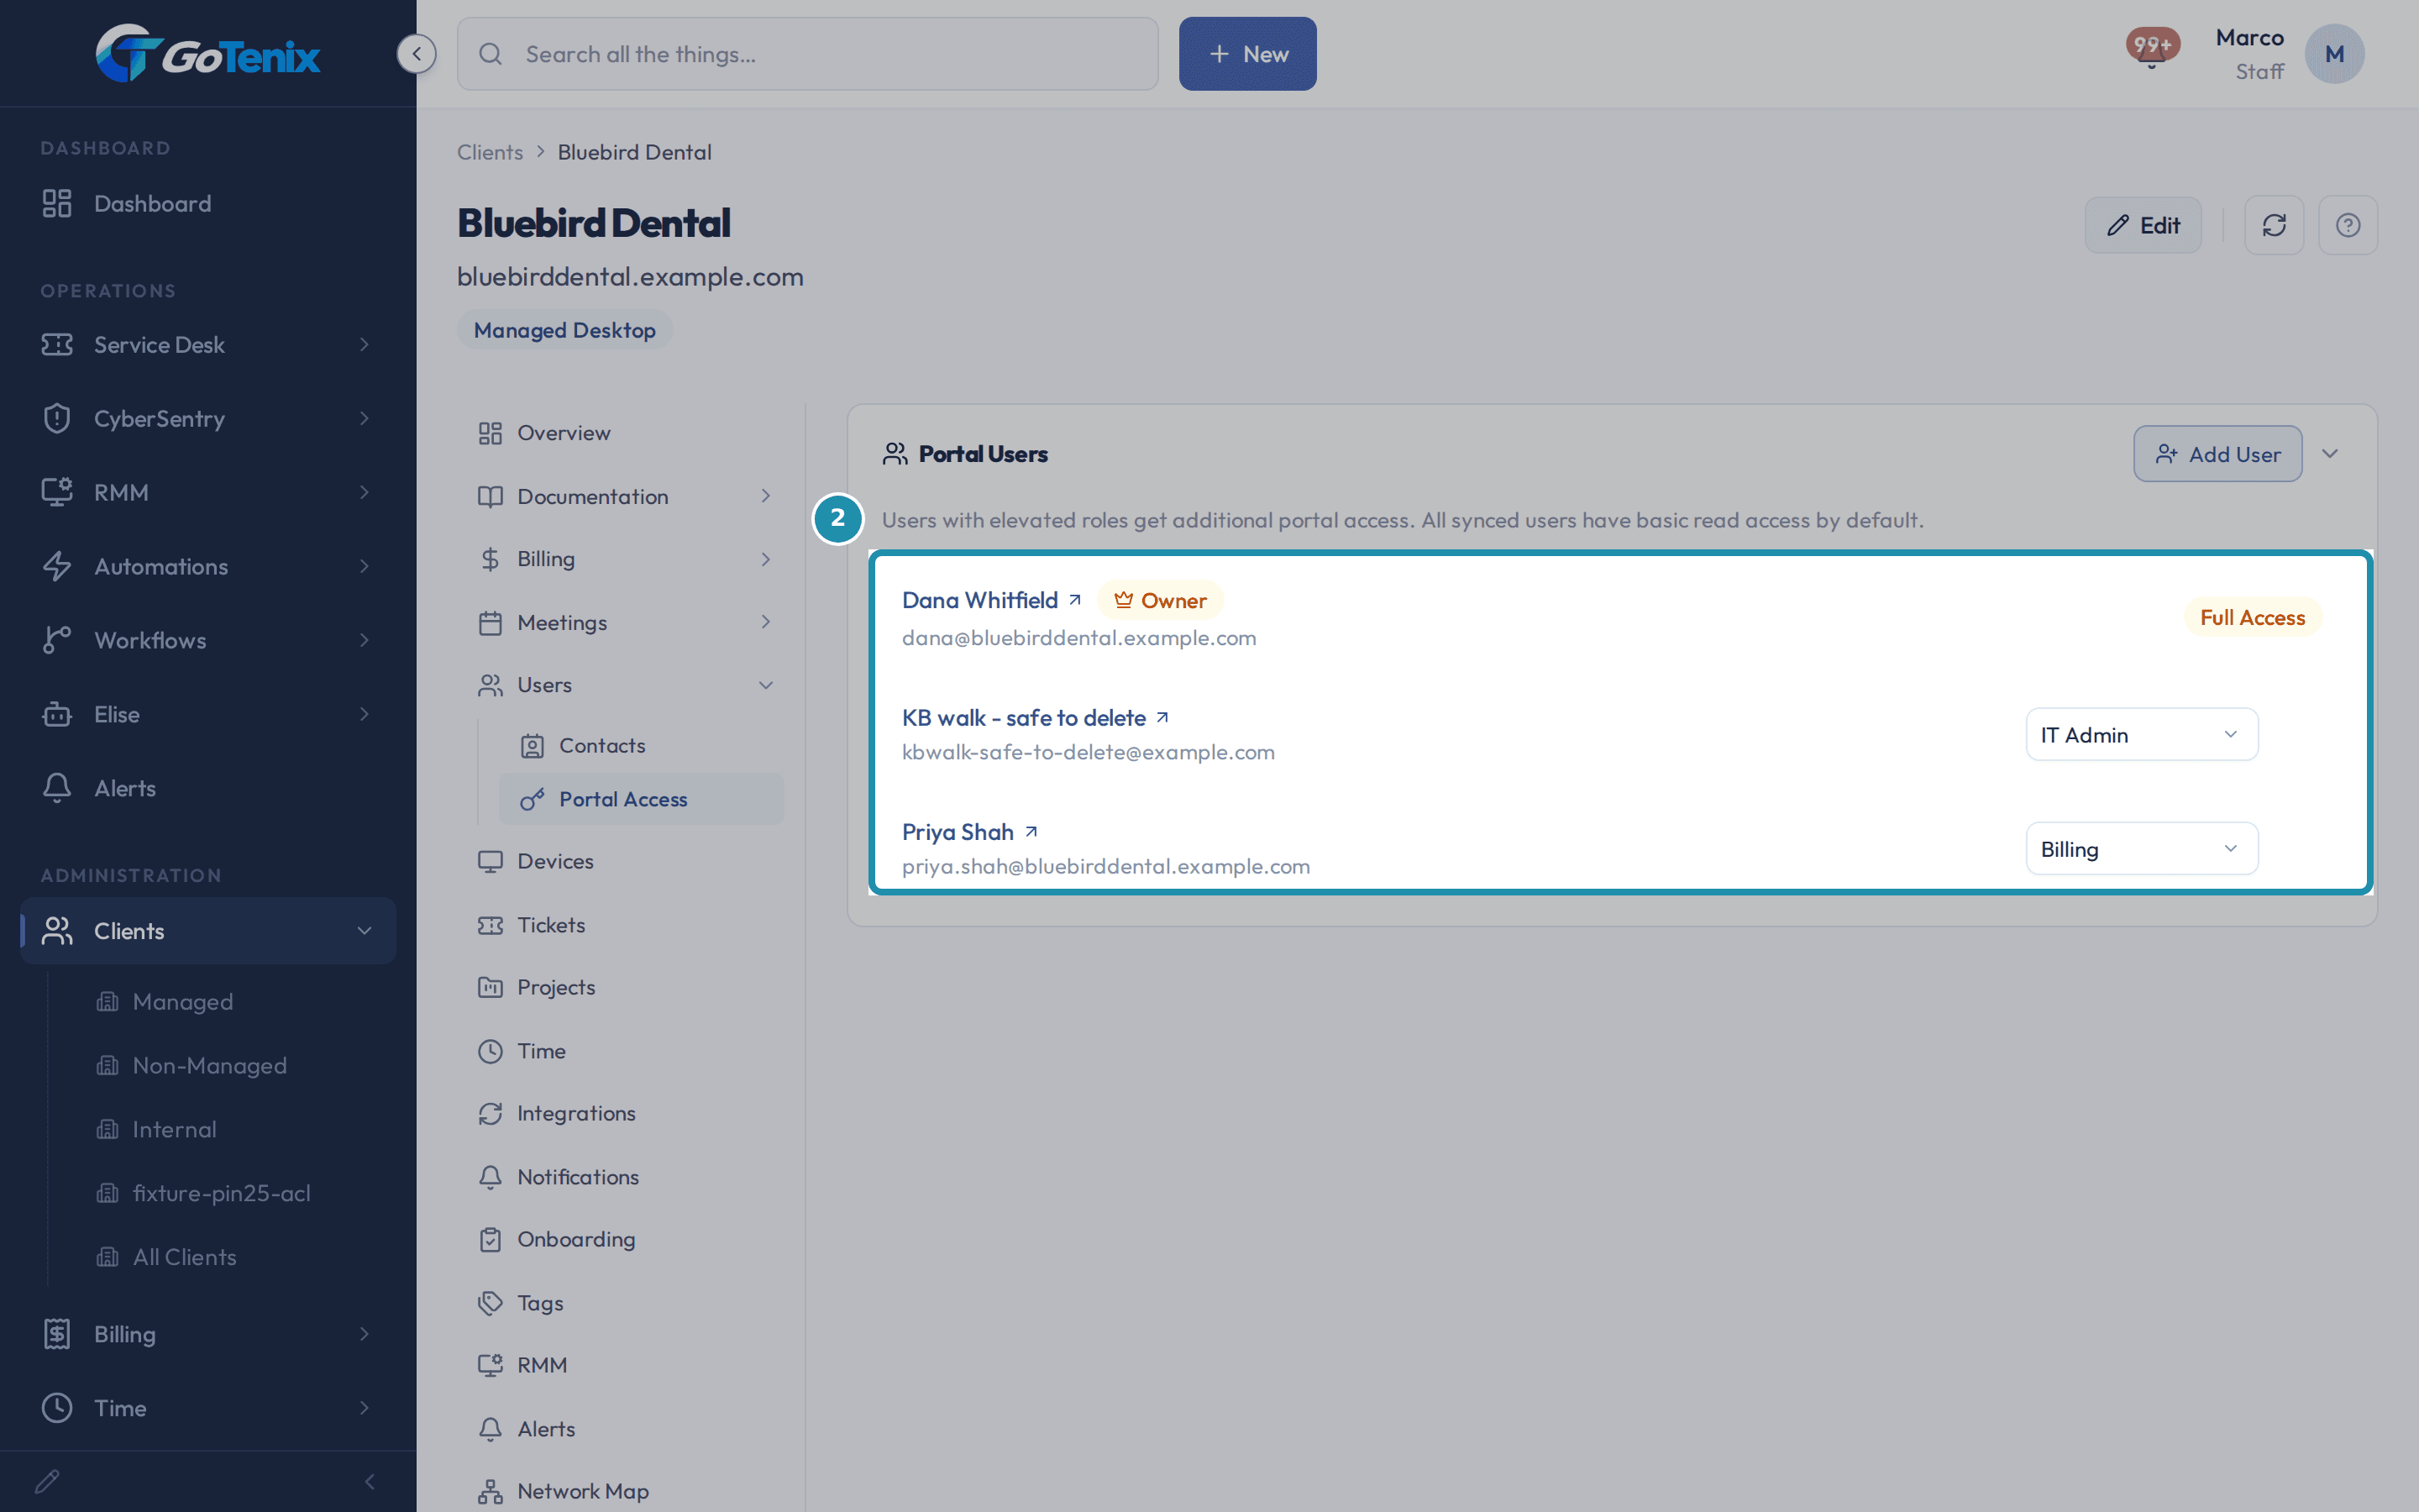Collapse the Clients section chevron

[x=365, y=931]
